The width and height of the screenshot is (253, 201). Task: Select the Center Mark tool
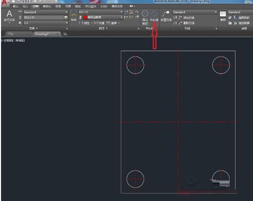145,18
